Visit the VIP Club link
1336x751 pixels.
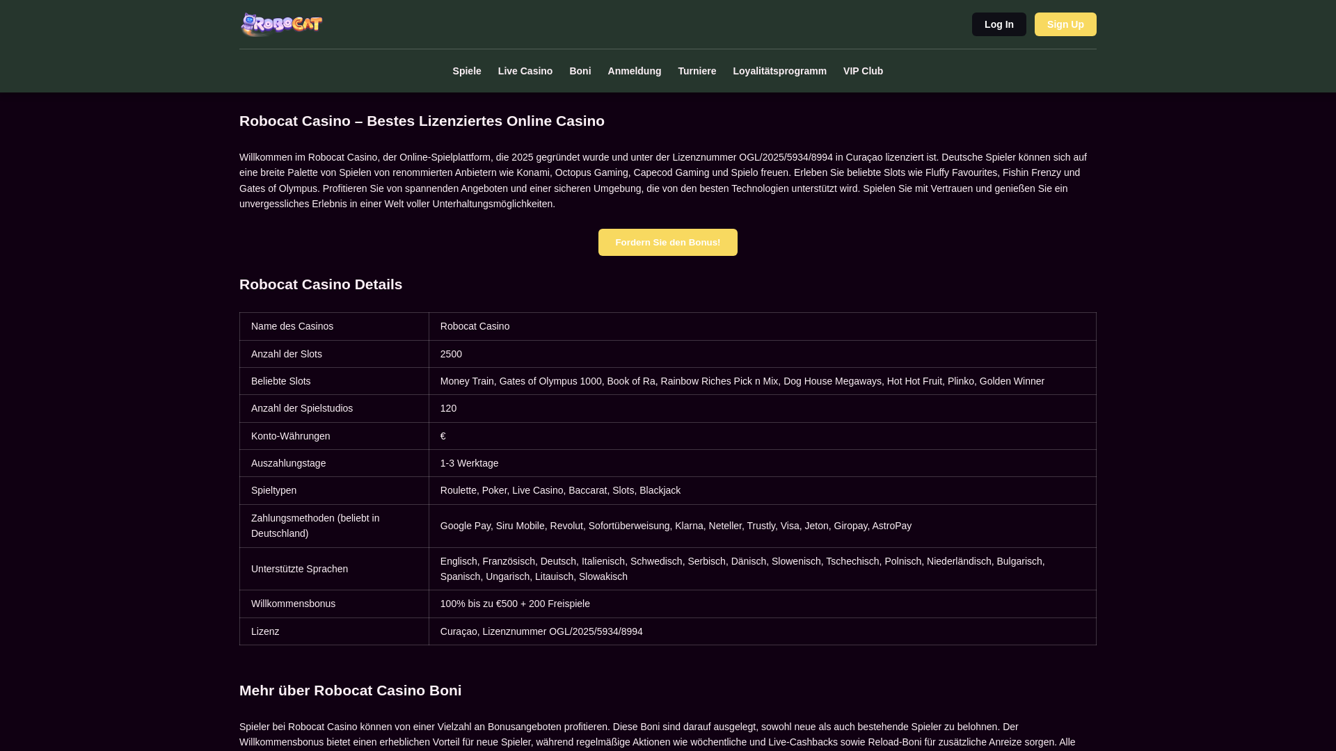[x=863, y=71]
